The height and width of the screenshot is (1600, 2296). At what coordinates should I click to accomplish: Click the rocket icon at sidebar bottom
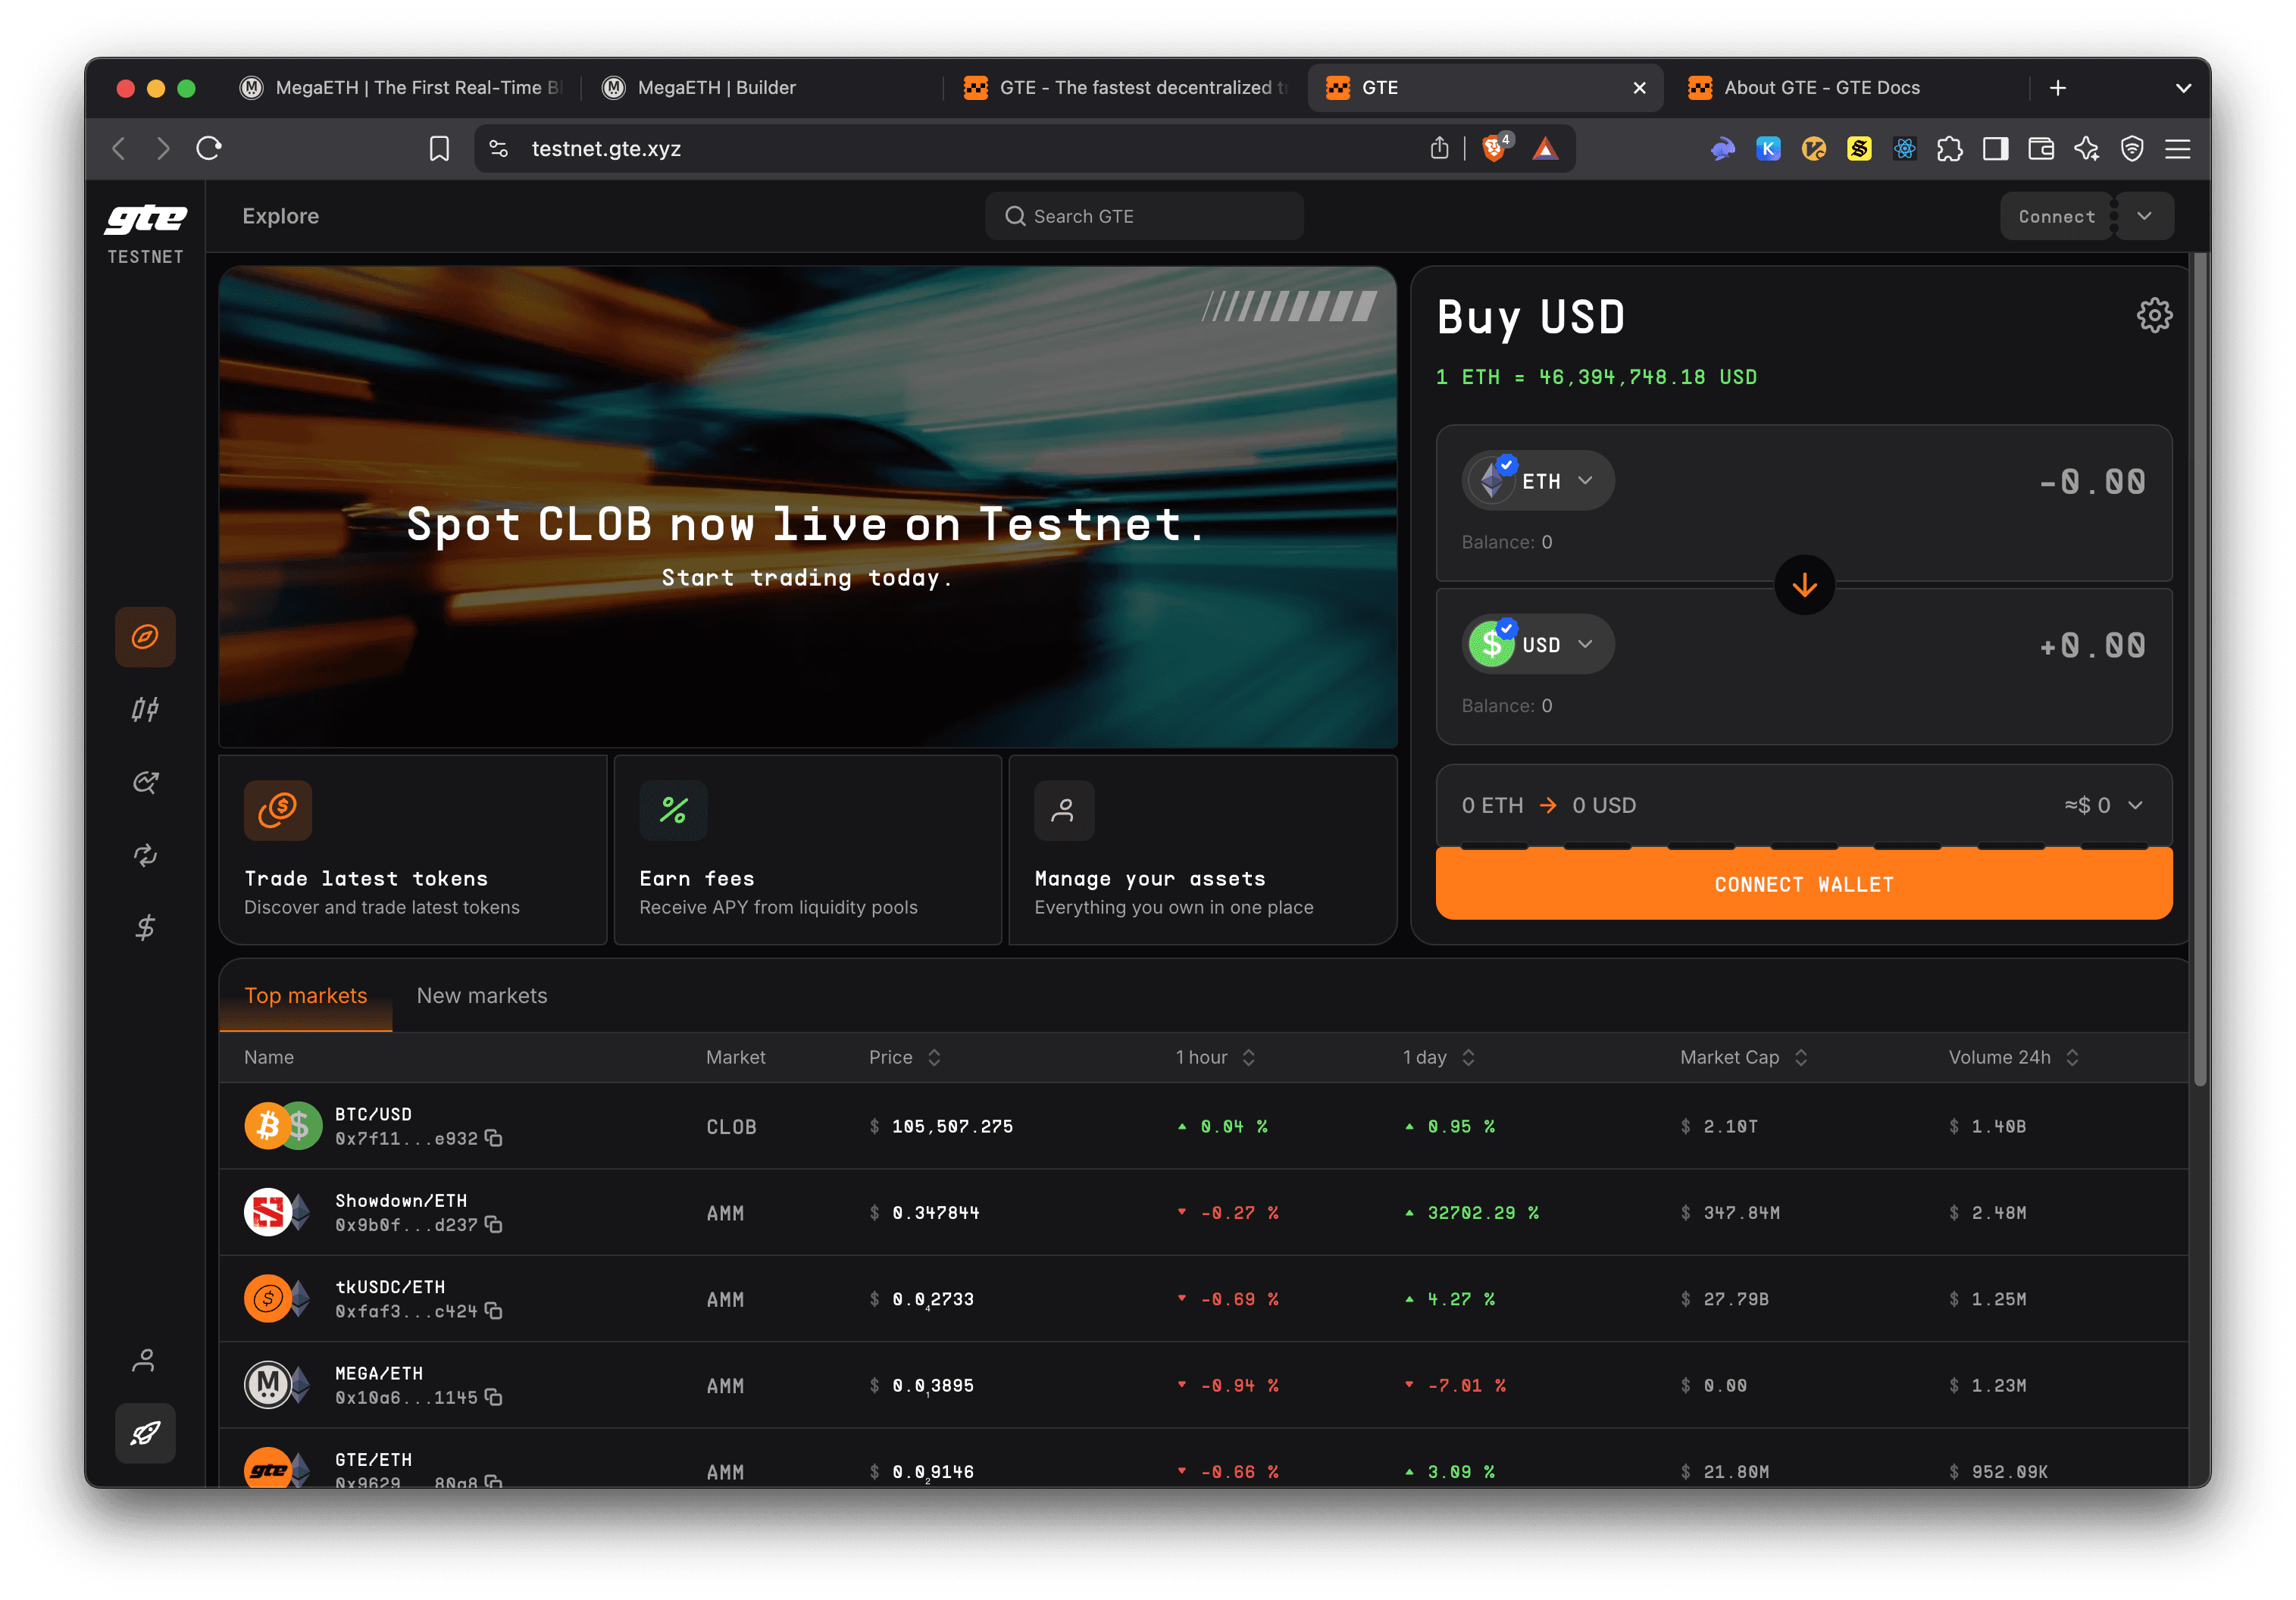(x=145, y=1433)
